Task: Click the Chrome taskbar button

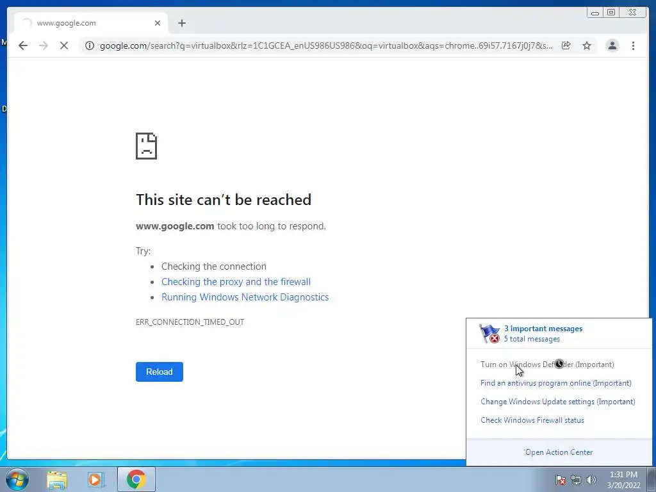Action: coord(136,479)
